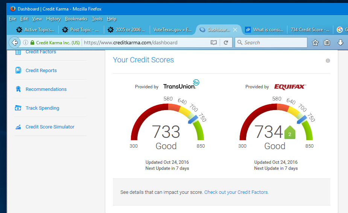348x213 pixels.
Task: Toggle Reader View book icon
Action: (x=214, y=42)
